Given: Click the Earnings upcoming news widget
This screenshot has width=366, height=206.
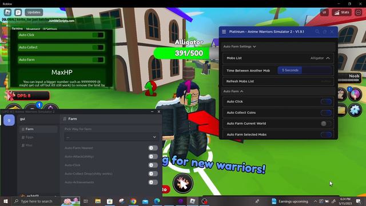Looking at the screenshot, I should pyautogui.click(x=290, y=201).
